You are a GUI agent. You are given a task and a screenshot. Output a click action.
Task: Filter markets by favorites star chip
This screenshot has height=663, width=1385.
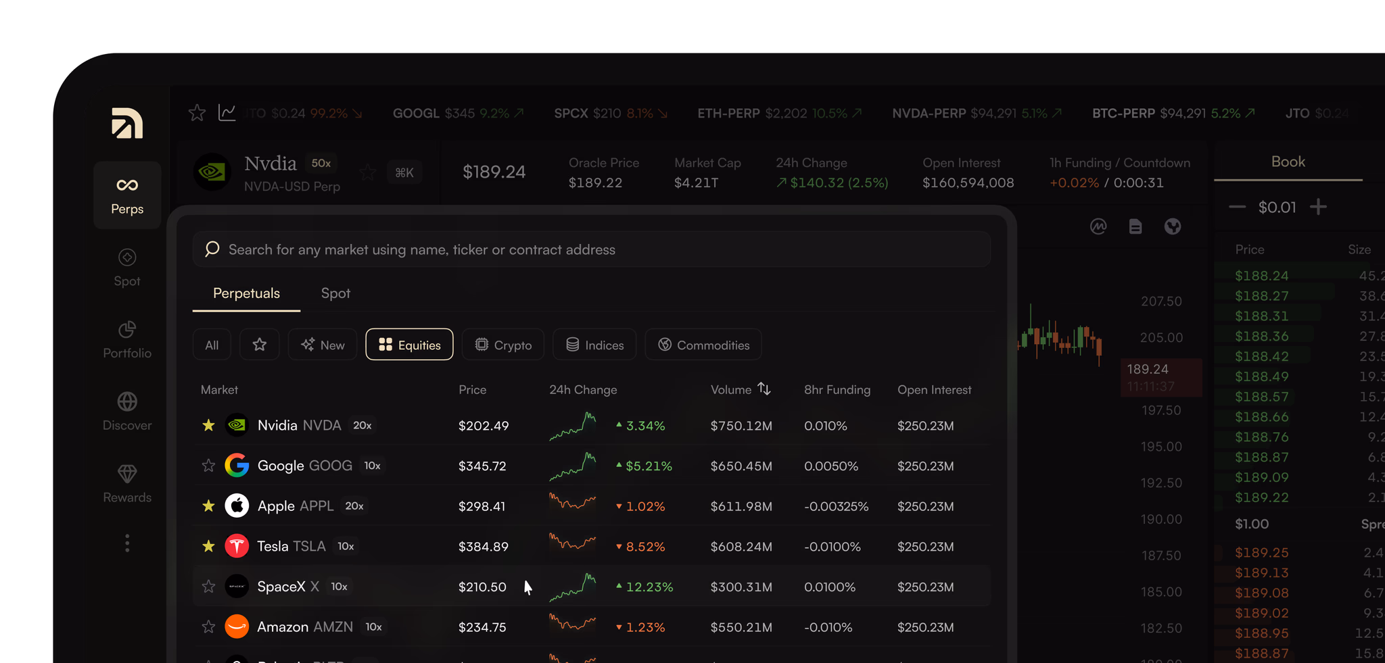pyautogui.click(x=260, y=345)
